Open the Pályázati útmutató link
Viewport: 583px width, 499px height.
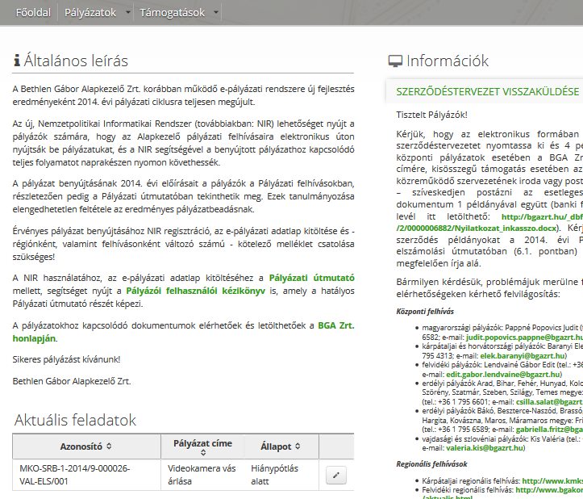coord(311,278)
